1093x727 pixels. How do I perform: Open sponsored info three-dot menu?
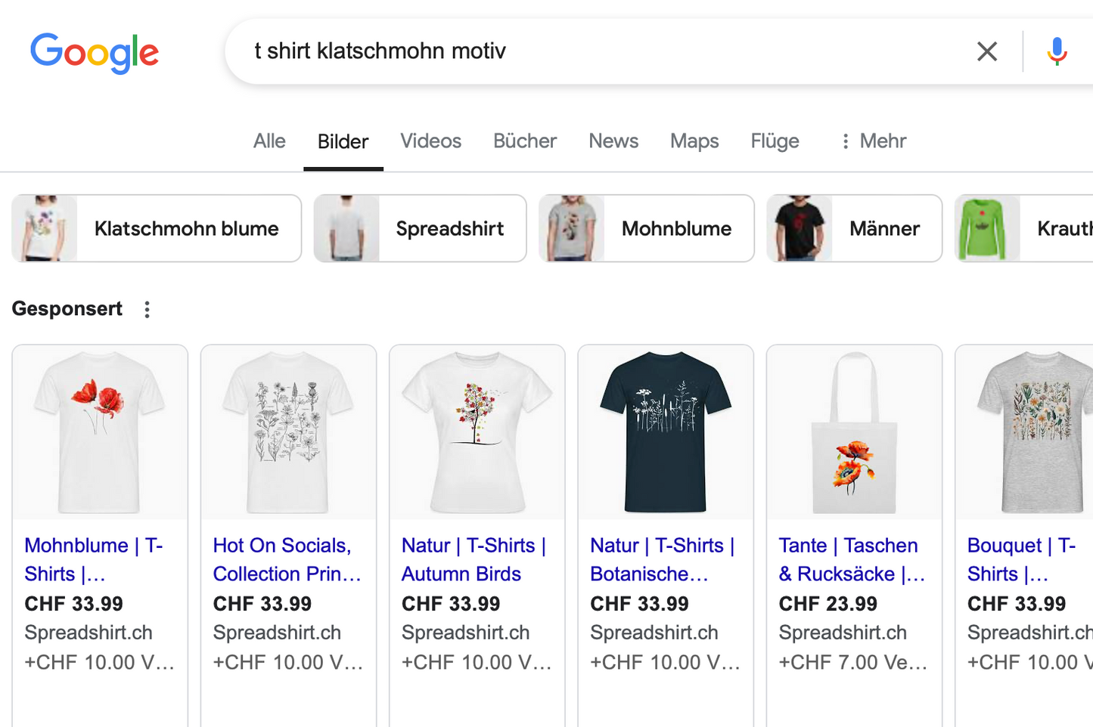147,309
